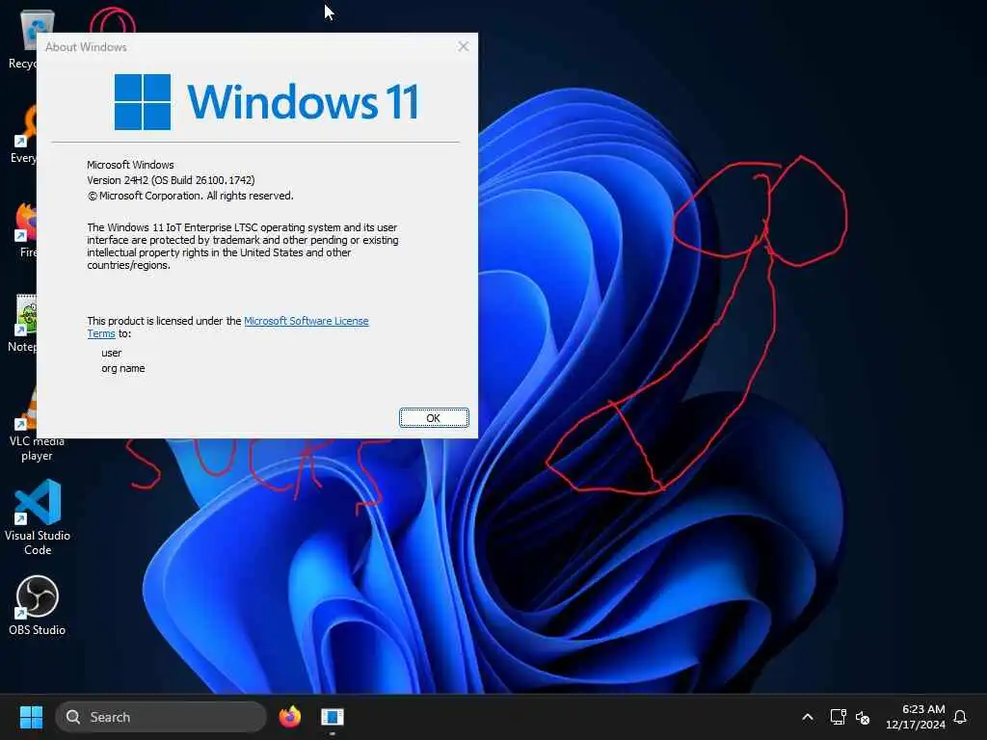Show hidden system tray icons
Image resolution: width=987 pixels, height=740 pixels.
tap(808, 717)
